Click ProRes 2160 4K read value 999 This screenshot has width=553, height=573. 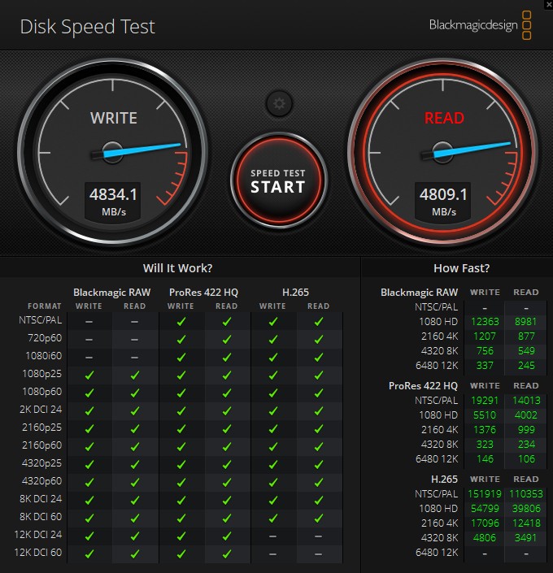[x=526, y=430]
